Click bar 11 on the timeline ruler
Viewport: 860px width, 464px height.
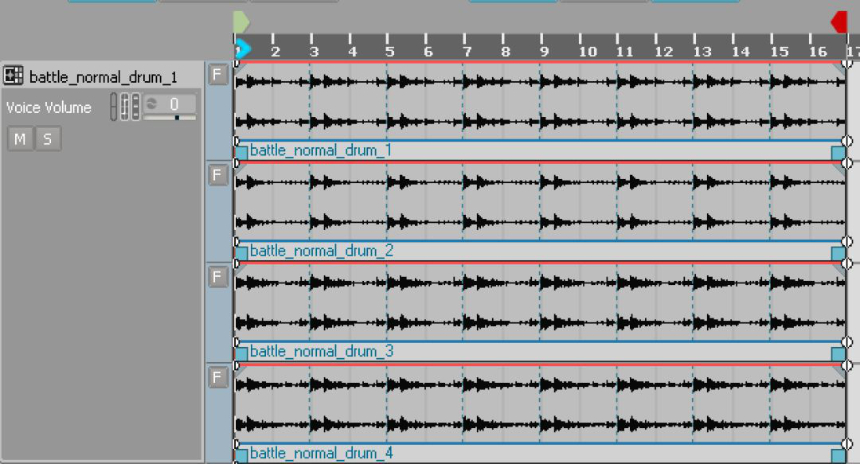[625, 52]
